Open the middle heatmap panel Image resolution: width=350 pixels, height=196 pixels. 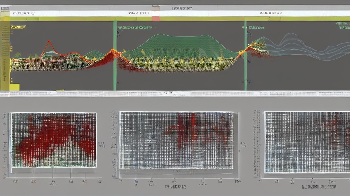(176, 140)
